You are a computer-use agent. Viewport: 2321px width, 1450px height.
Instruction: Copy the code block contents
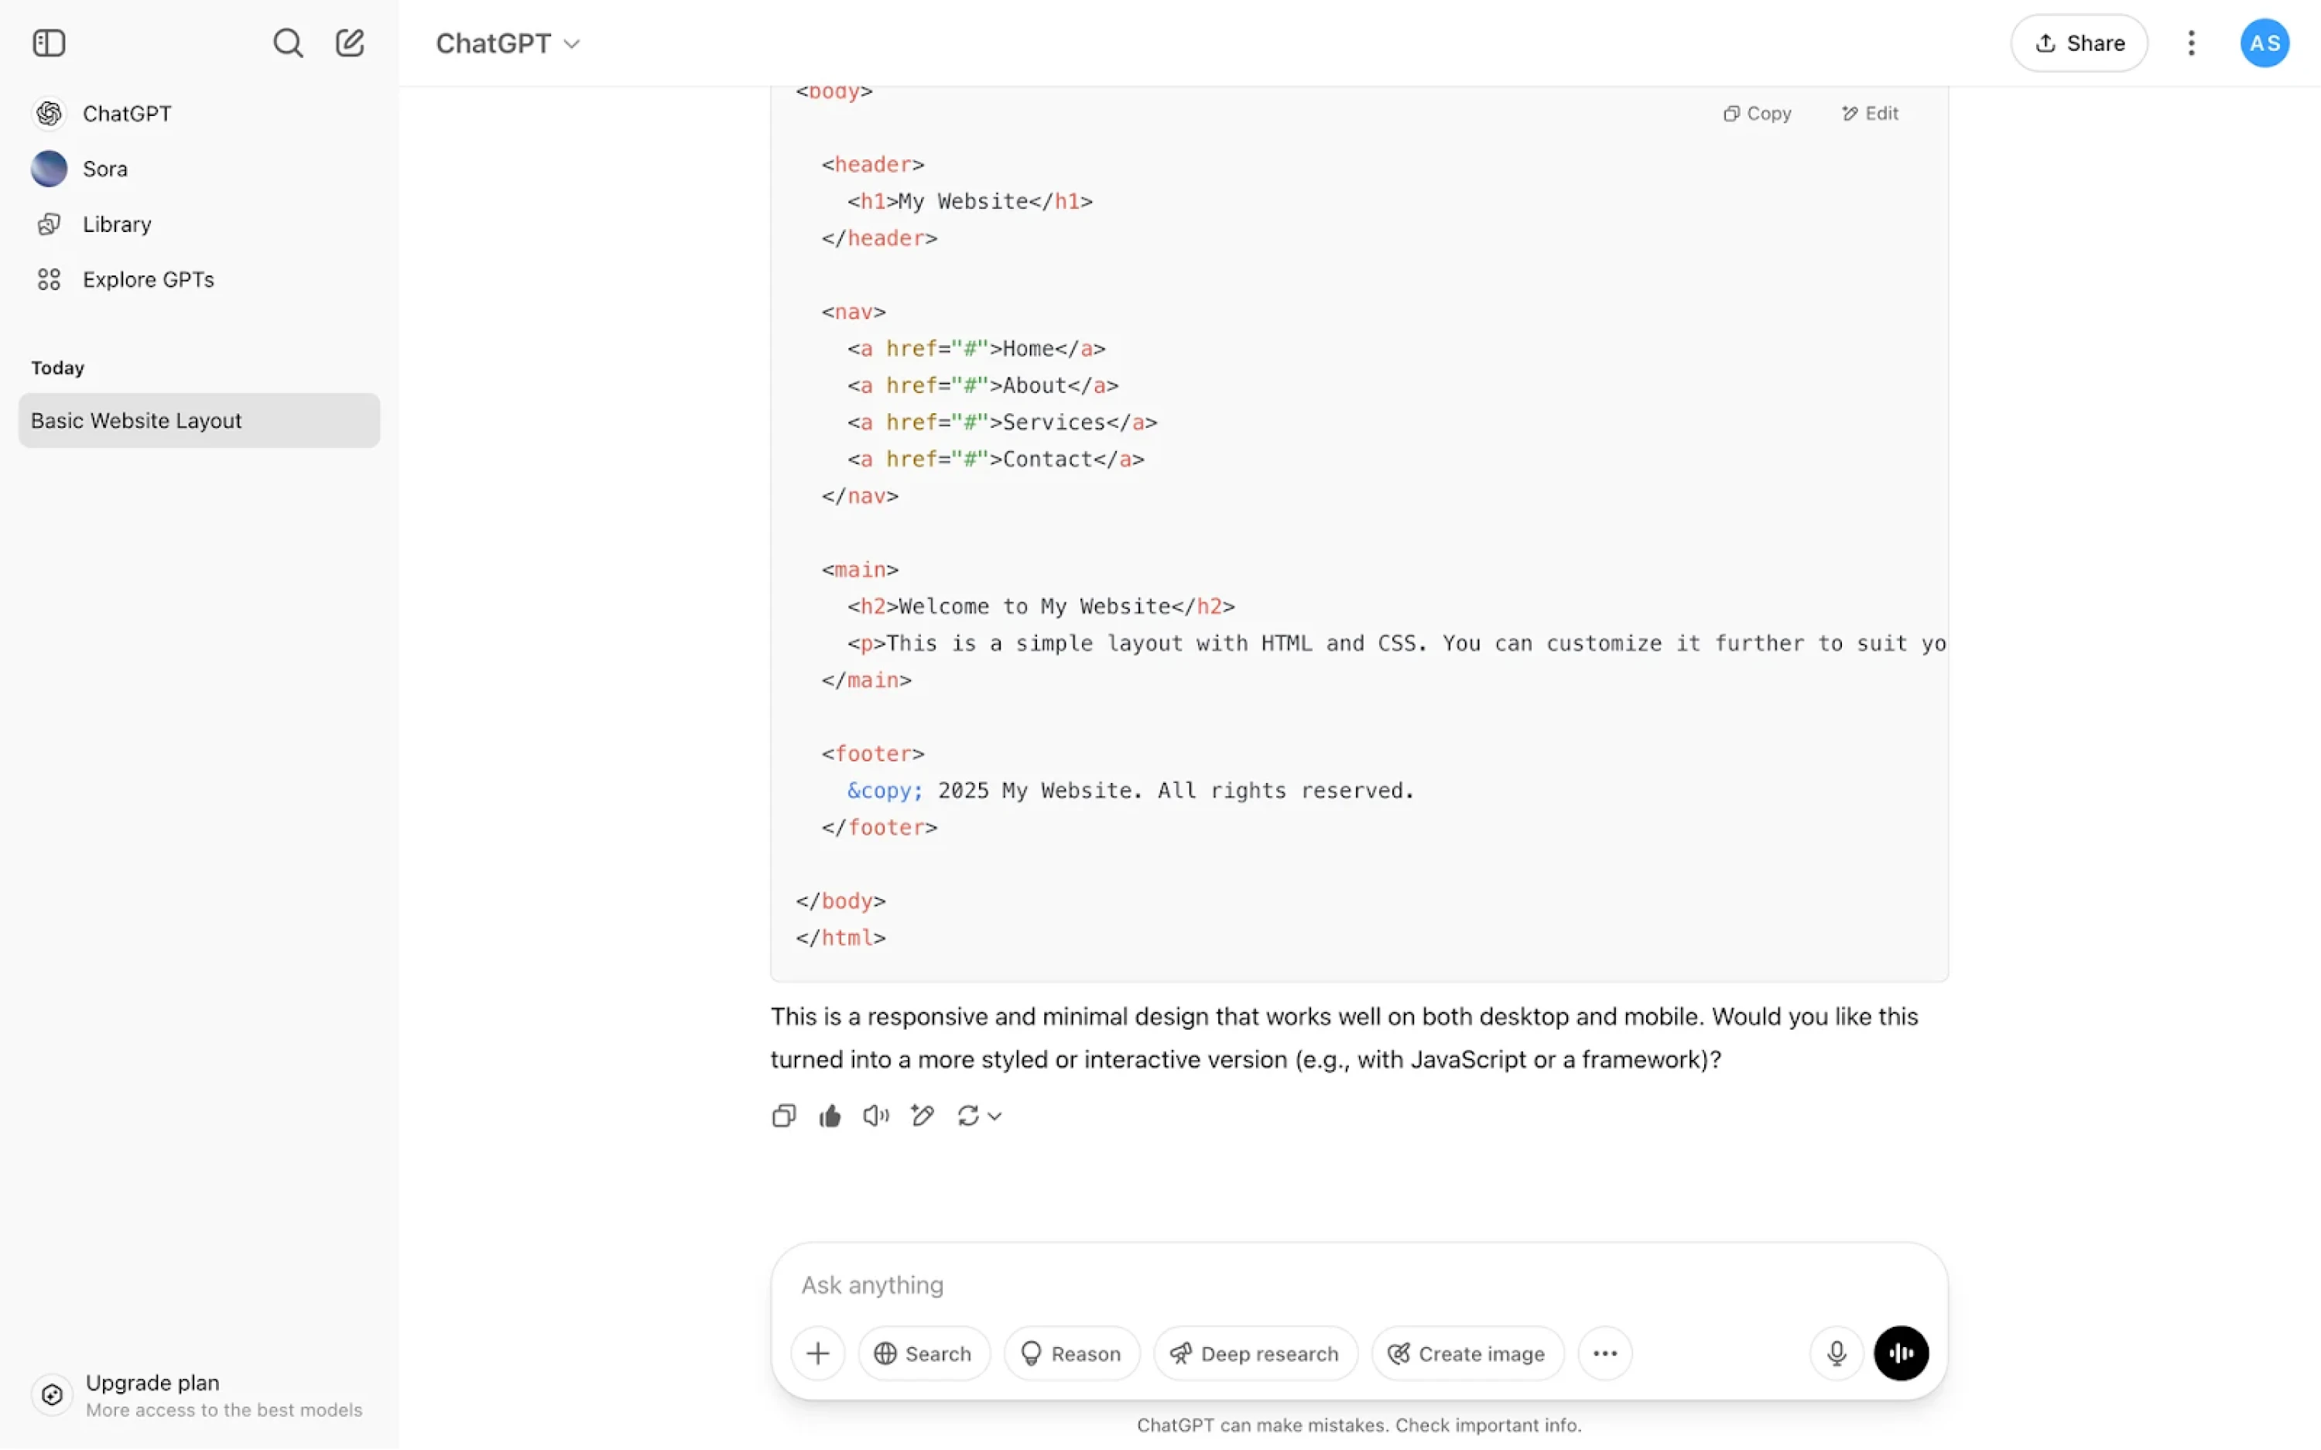pos(1757,113)
